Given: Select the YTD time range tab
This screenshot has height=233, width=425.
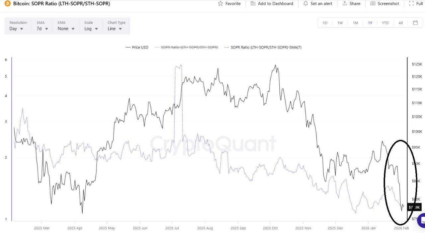Looking at the screenshot, I should (385, 23).
